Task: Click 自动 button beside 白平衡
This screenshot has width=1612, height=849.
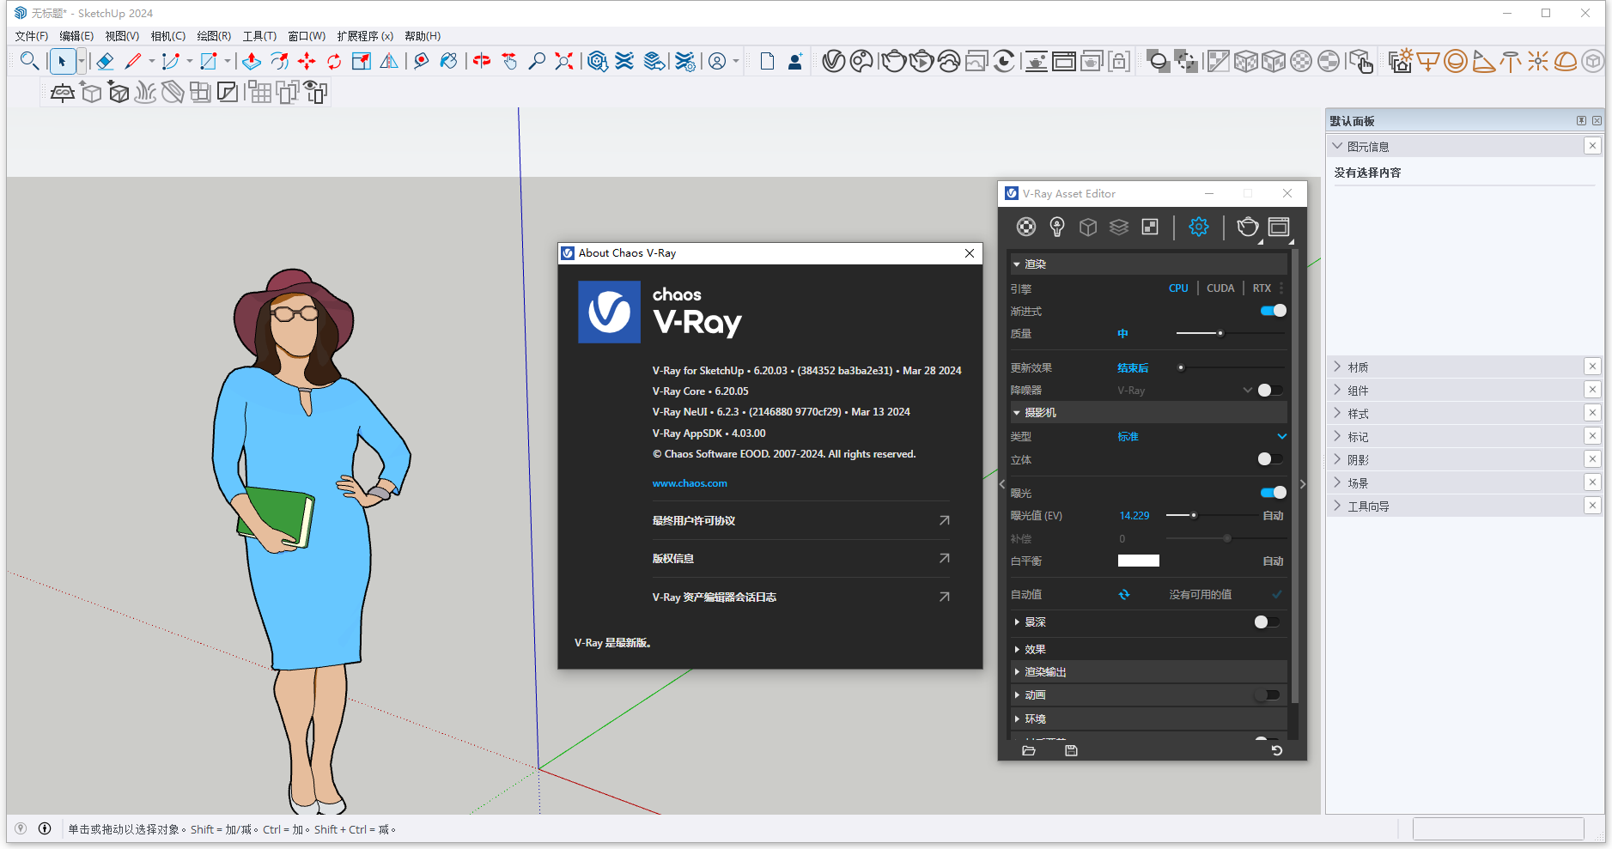Action: click(1273, 561)
